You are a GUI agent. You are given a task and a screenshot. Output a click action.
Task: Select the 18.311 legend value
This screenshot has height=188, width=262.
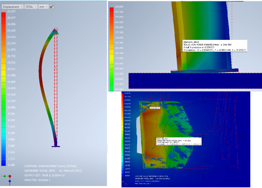[x=11, y=69]
